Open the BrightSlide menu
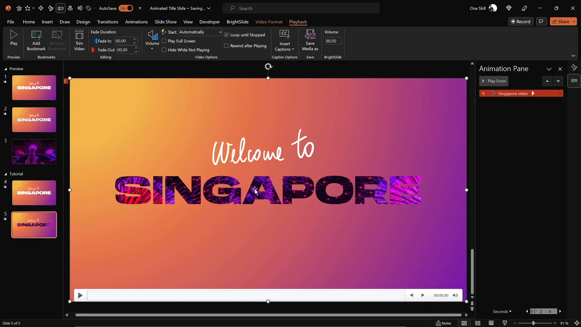Viewport: 581px width, 327px height. pos(238,22)
